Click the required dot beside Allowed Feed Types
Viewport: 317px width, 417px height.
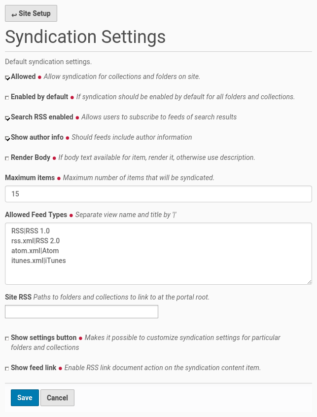coord(71,215)
